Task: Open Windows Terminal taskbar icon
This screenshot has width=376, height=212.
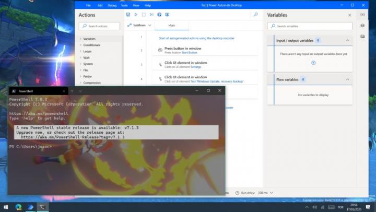Action: tap(42, 207)
